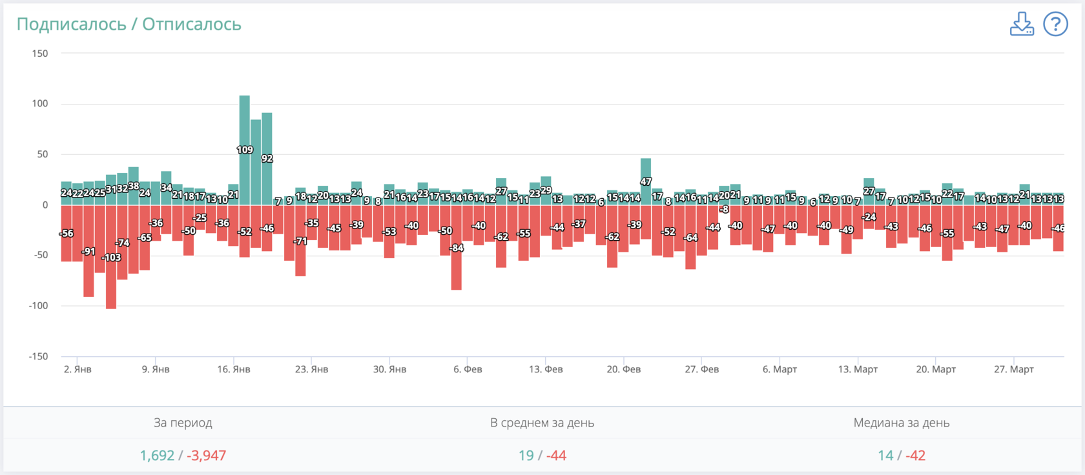Click the y-axis value -150
This screenshot has height=475, width=1085.
coord(38,356)
